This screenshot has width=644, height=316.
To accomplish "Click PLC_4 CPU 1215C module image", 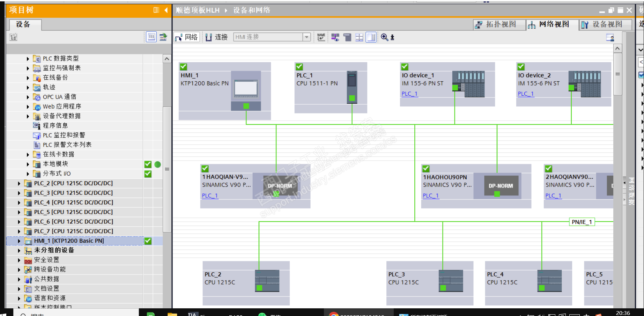I will tap(549, 281).
